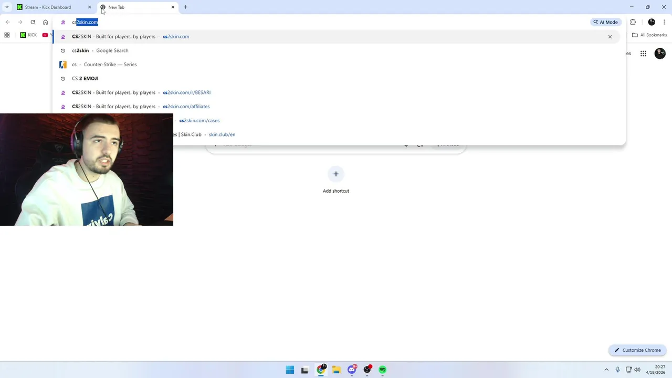The height and width of the screenshot is (378, 672).
Task: Remove the top suggestion with X
Action: click(x=610, y=37)
